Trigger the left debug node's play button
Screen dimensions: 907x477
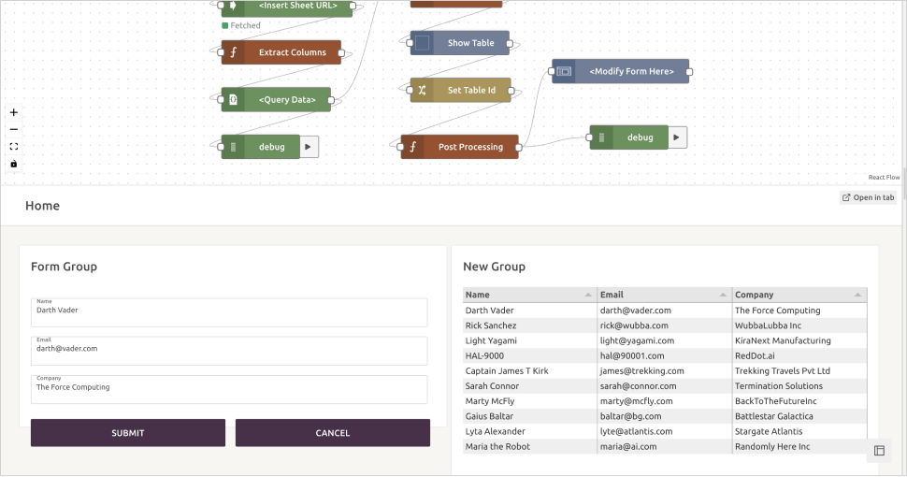pyautogui.click(x=310, y=147)
